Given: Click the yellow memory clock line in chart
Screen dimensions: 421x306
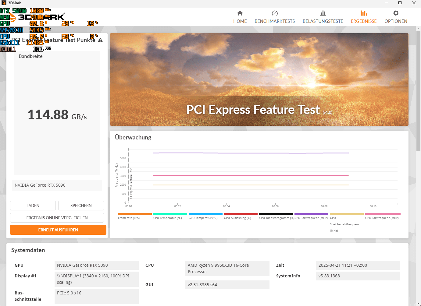Looking at the screenshot, I should coord(251,185).
